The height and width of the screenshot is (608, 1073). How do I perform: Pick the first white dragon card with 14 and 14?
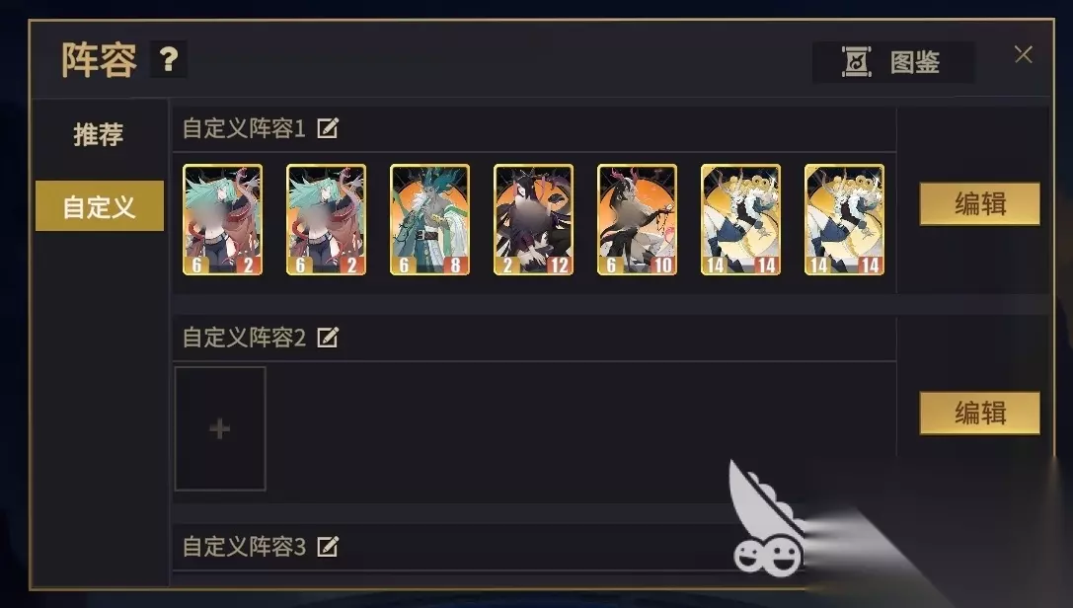click(x=740, y=219)
